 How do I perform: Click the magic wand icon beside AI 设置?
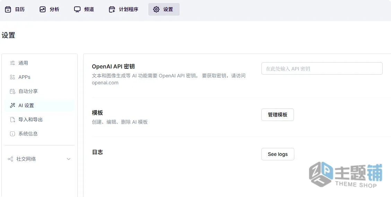point(12,105)
